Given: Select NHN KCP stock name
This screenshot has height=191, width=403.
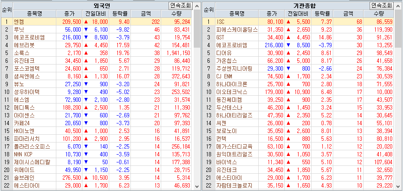Looking at the screenshot, I should pyautogui.click(x=23, y=154).
